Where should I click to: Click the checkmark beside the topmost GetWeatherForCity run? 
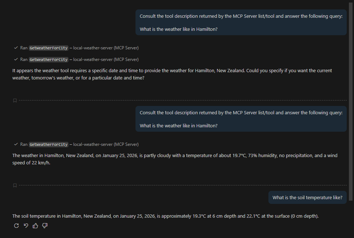[16, 48]
